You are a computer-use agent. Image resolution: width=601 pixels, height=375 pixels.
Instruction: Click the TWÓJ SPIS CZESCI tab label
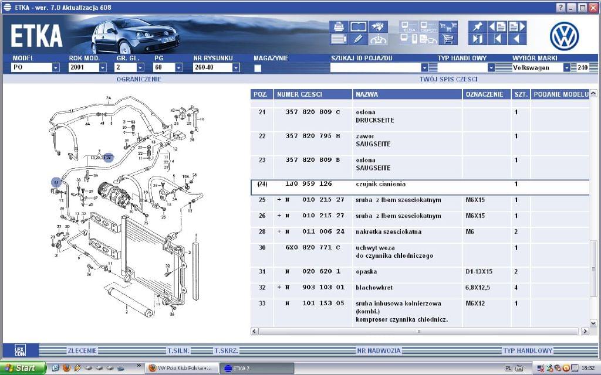(x=448, y=79)
